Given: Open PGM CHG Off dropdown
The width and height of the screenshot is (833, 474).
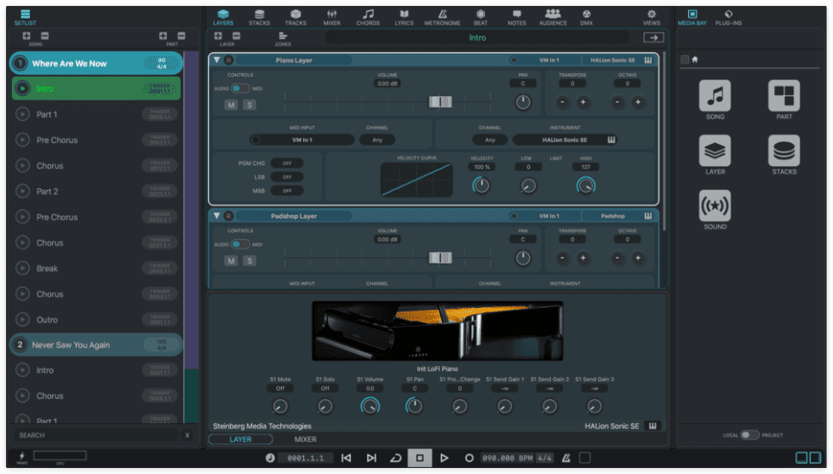Looking at the screenshot, I should (287, 163).
